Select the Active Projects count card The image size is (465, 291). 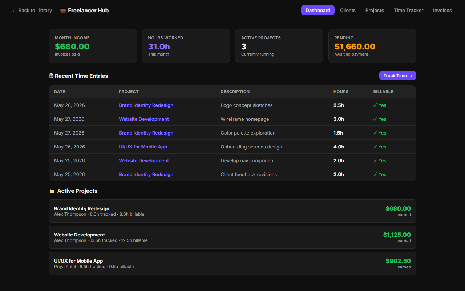tap(279, 46)
